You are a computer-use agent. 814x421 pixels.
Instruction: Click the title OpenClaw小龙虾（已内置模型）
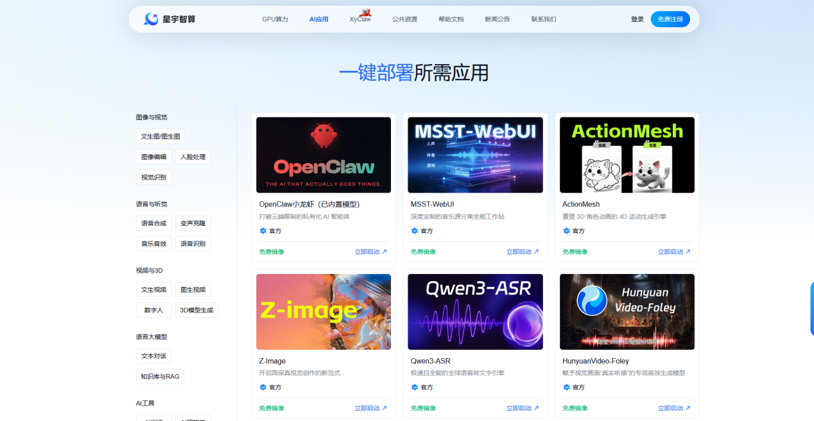point(311,204)
